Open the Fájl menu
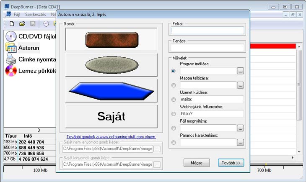Image resolution: width=306 pixels, height=182 pixels. point(17,14)
